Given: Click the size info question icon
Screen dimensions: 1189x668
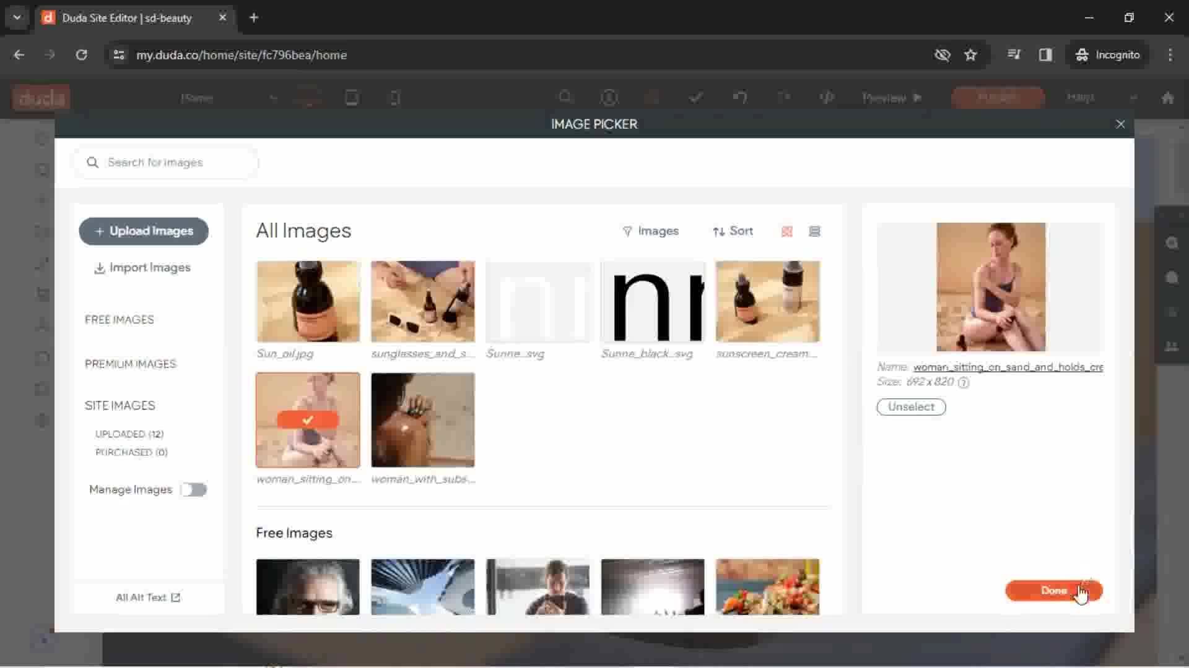Looking at the screenshot, I should click(x=964, y=382).
